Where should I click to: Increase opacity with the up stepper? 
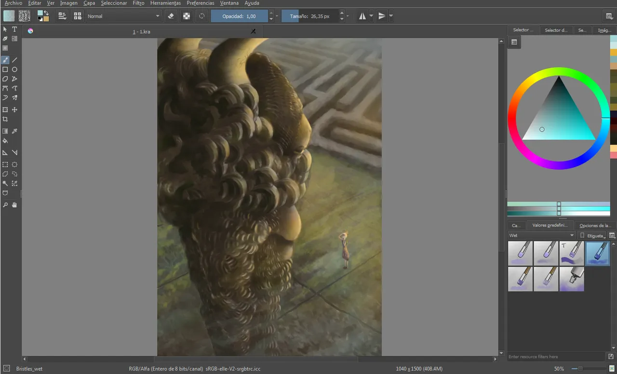(x=271, y=13)
